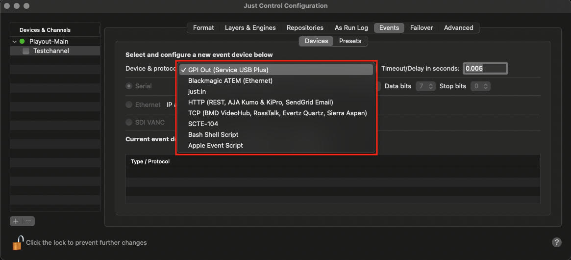Select the SDI VANC radio button
This screenshot has width=571, height=260.
click(x=129, y=123)
